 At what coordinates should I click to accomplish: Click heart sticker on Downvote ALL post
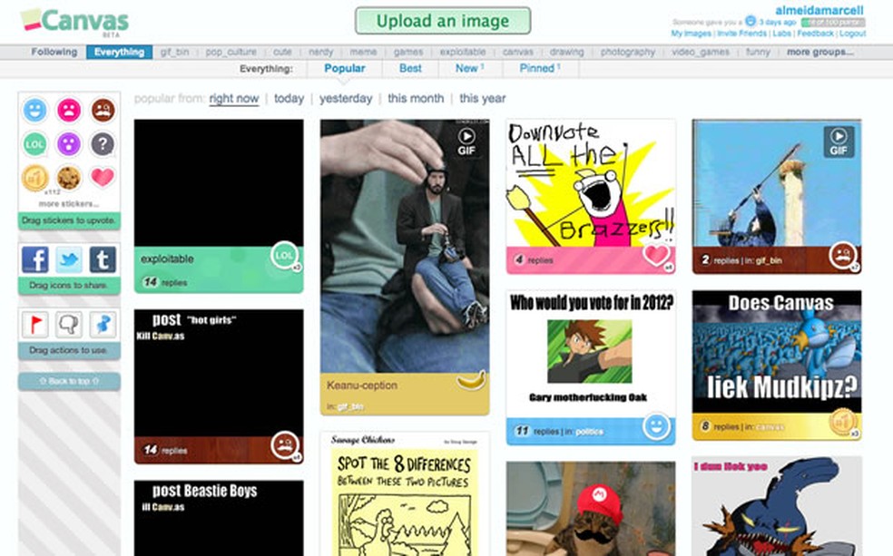(657, 254)
